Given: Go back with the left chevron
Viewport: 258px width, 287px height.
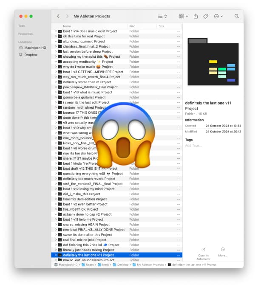Looking at the screenshot, I should click(58, 16).
